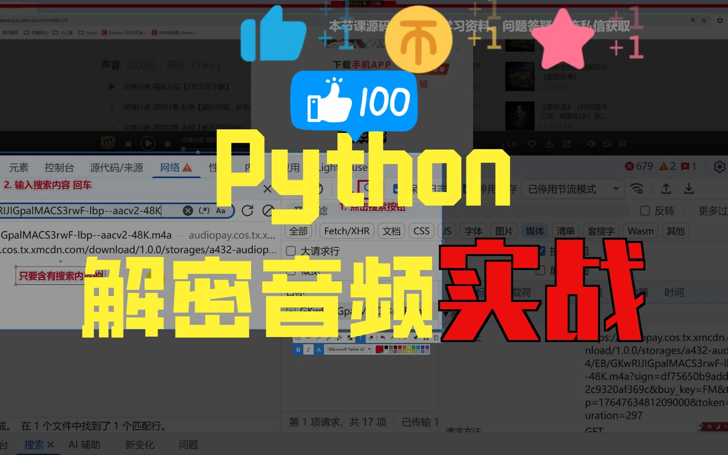Switch to the 控制台 tab

click(59, 168)
